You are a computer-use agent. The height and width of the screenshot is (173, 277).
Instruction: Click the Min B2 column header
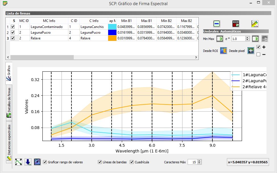[x=167, y=21]
